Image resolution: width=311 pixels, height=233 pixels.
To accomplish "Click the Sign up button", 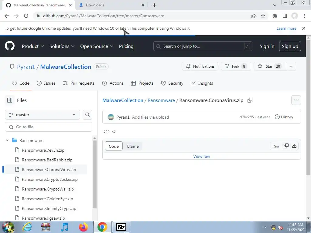I will [x=290, y=46].
